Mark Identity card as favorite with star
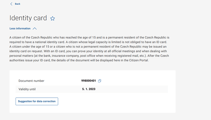 [53, 19]
